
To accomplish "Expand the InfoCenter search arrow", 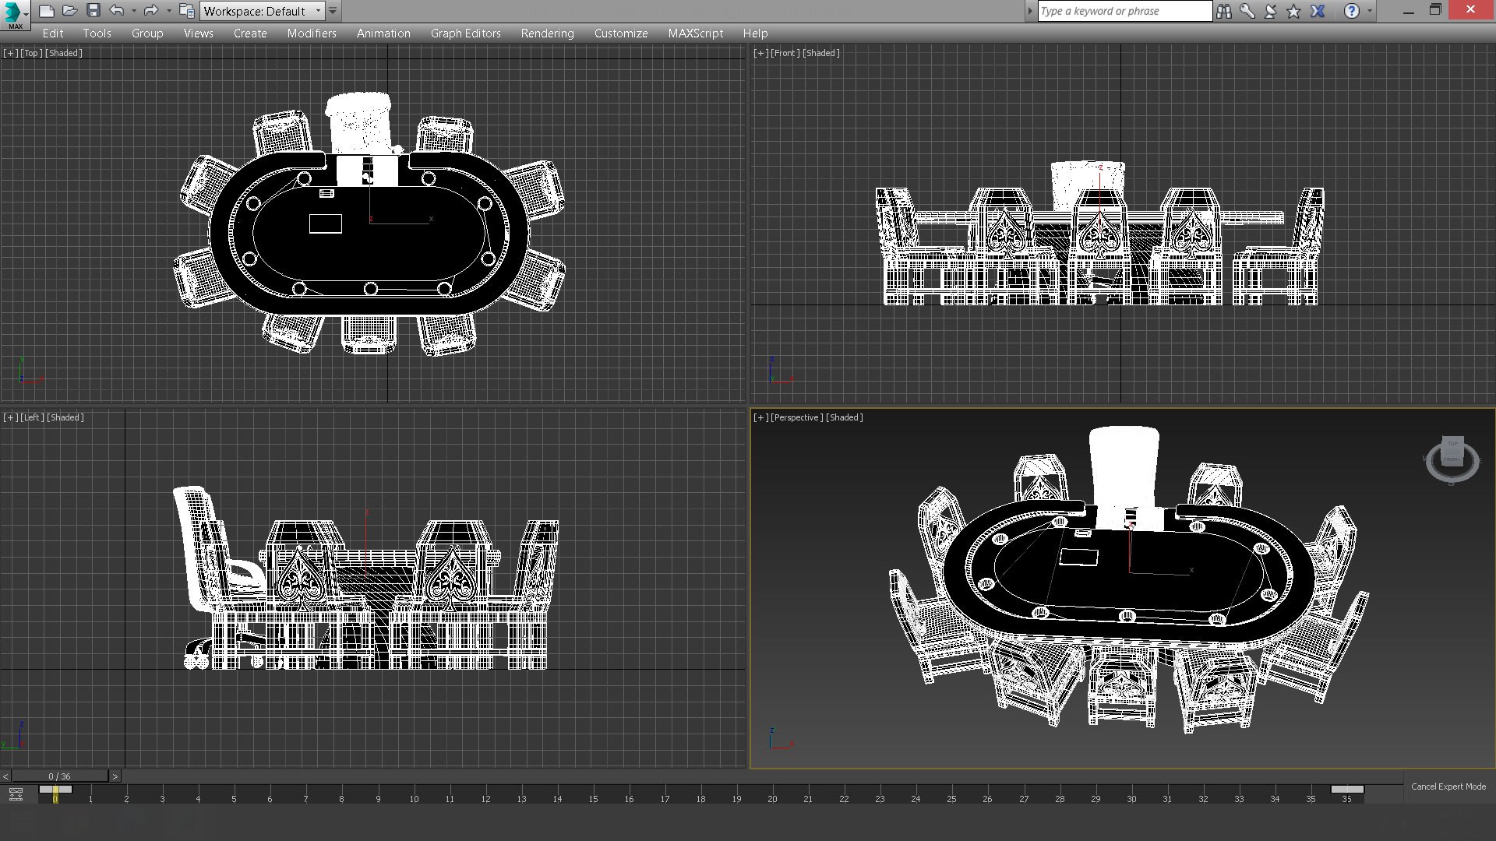I will [x=1030, y=11].
